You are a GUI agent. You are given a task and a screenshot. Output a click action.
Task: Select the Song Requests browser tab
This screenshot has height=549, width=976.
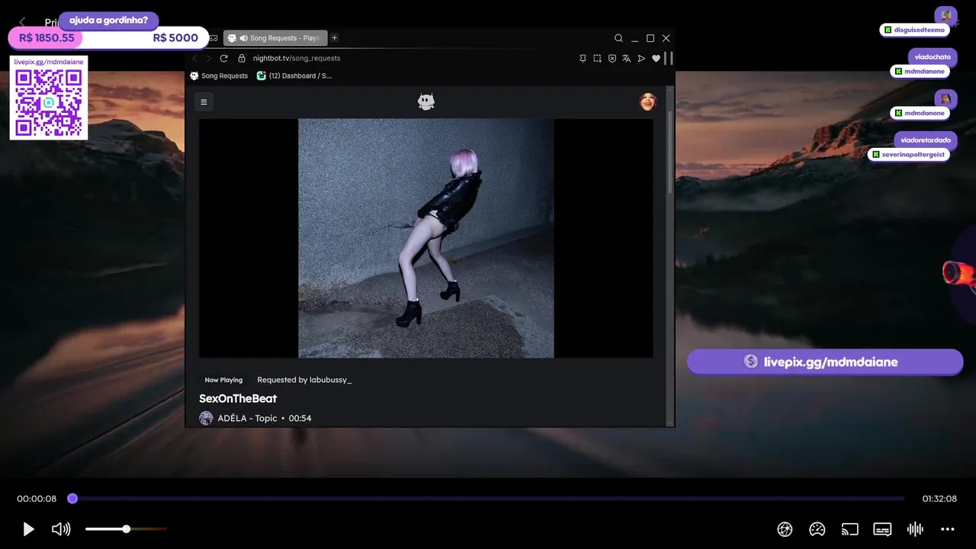click(x=275, y=38)
